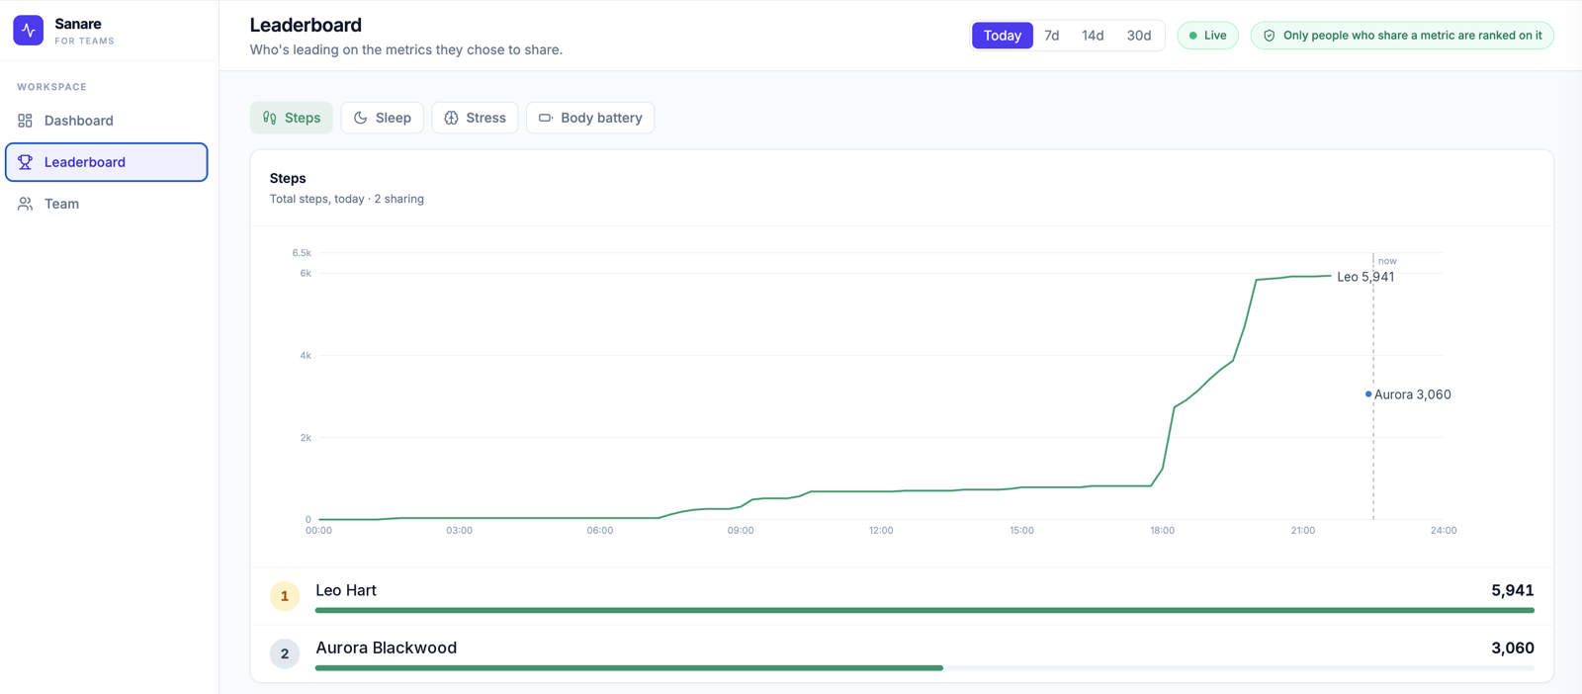Click the privacy notice about shared metrics
Screen dimensions: 1582x694
coord(1402,36)
